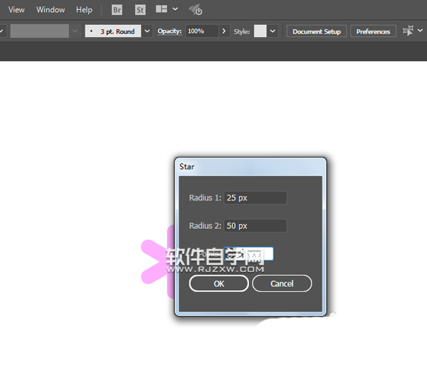Image resolution: width=427 pixels, height=368 pixels.
Task: Expand the Arrange Documents dropdown chevron
Action: (x=175, y=9)
